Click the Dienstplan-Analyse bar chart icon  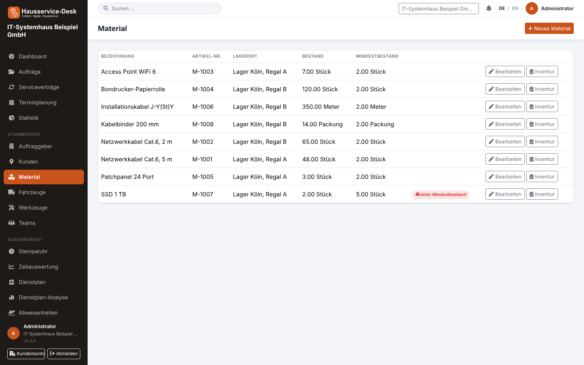point(12,297)
